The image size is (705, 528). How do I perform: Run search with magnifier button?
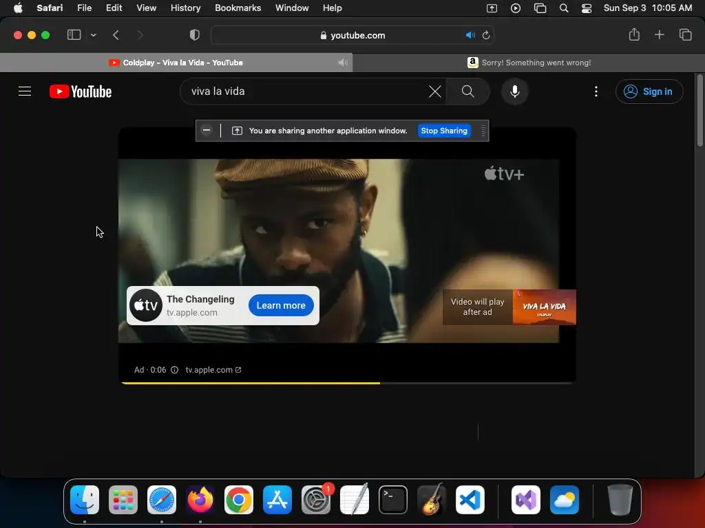(x=467, y=91)
